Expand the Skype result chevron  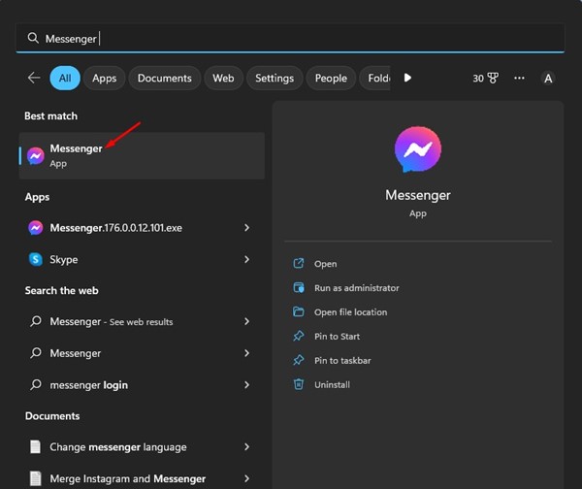point(246,259)
